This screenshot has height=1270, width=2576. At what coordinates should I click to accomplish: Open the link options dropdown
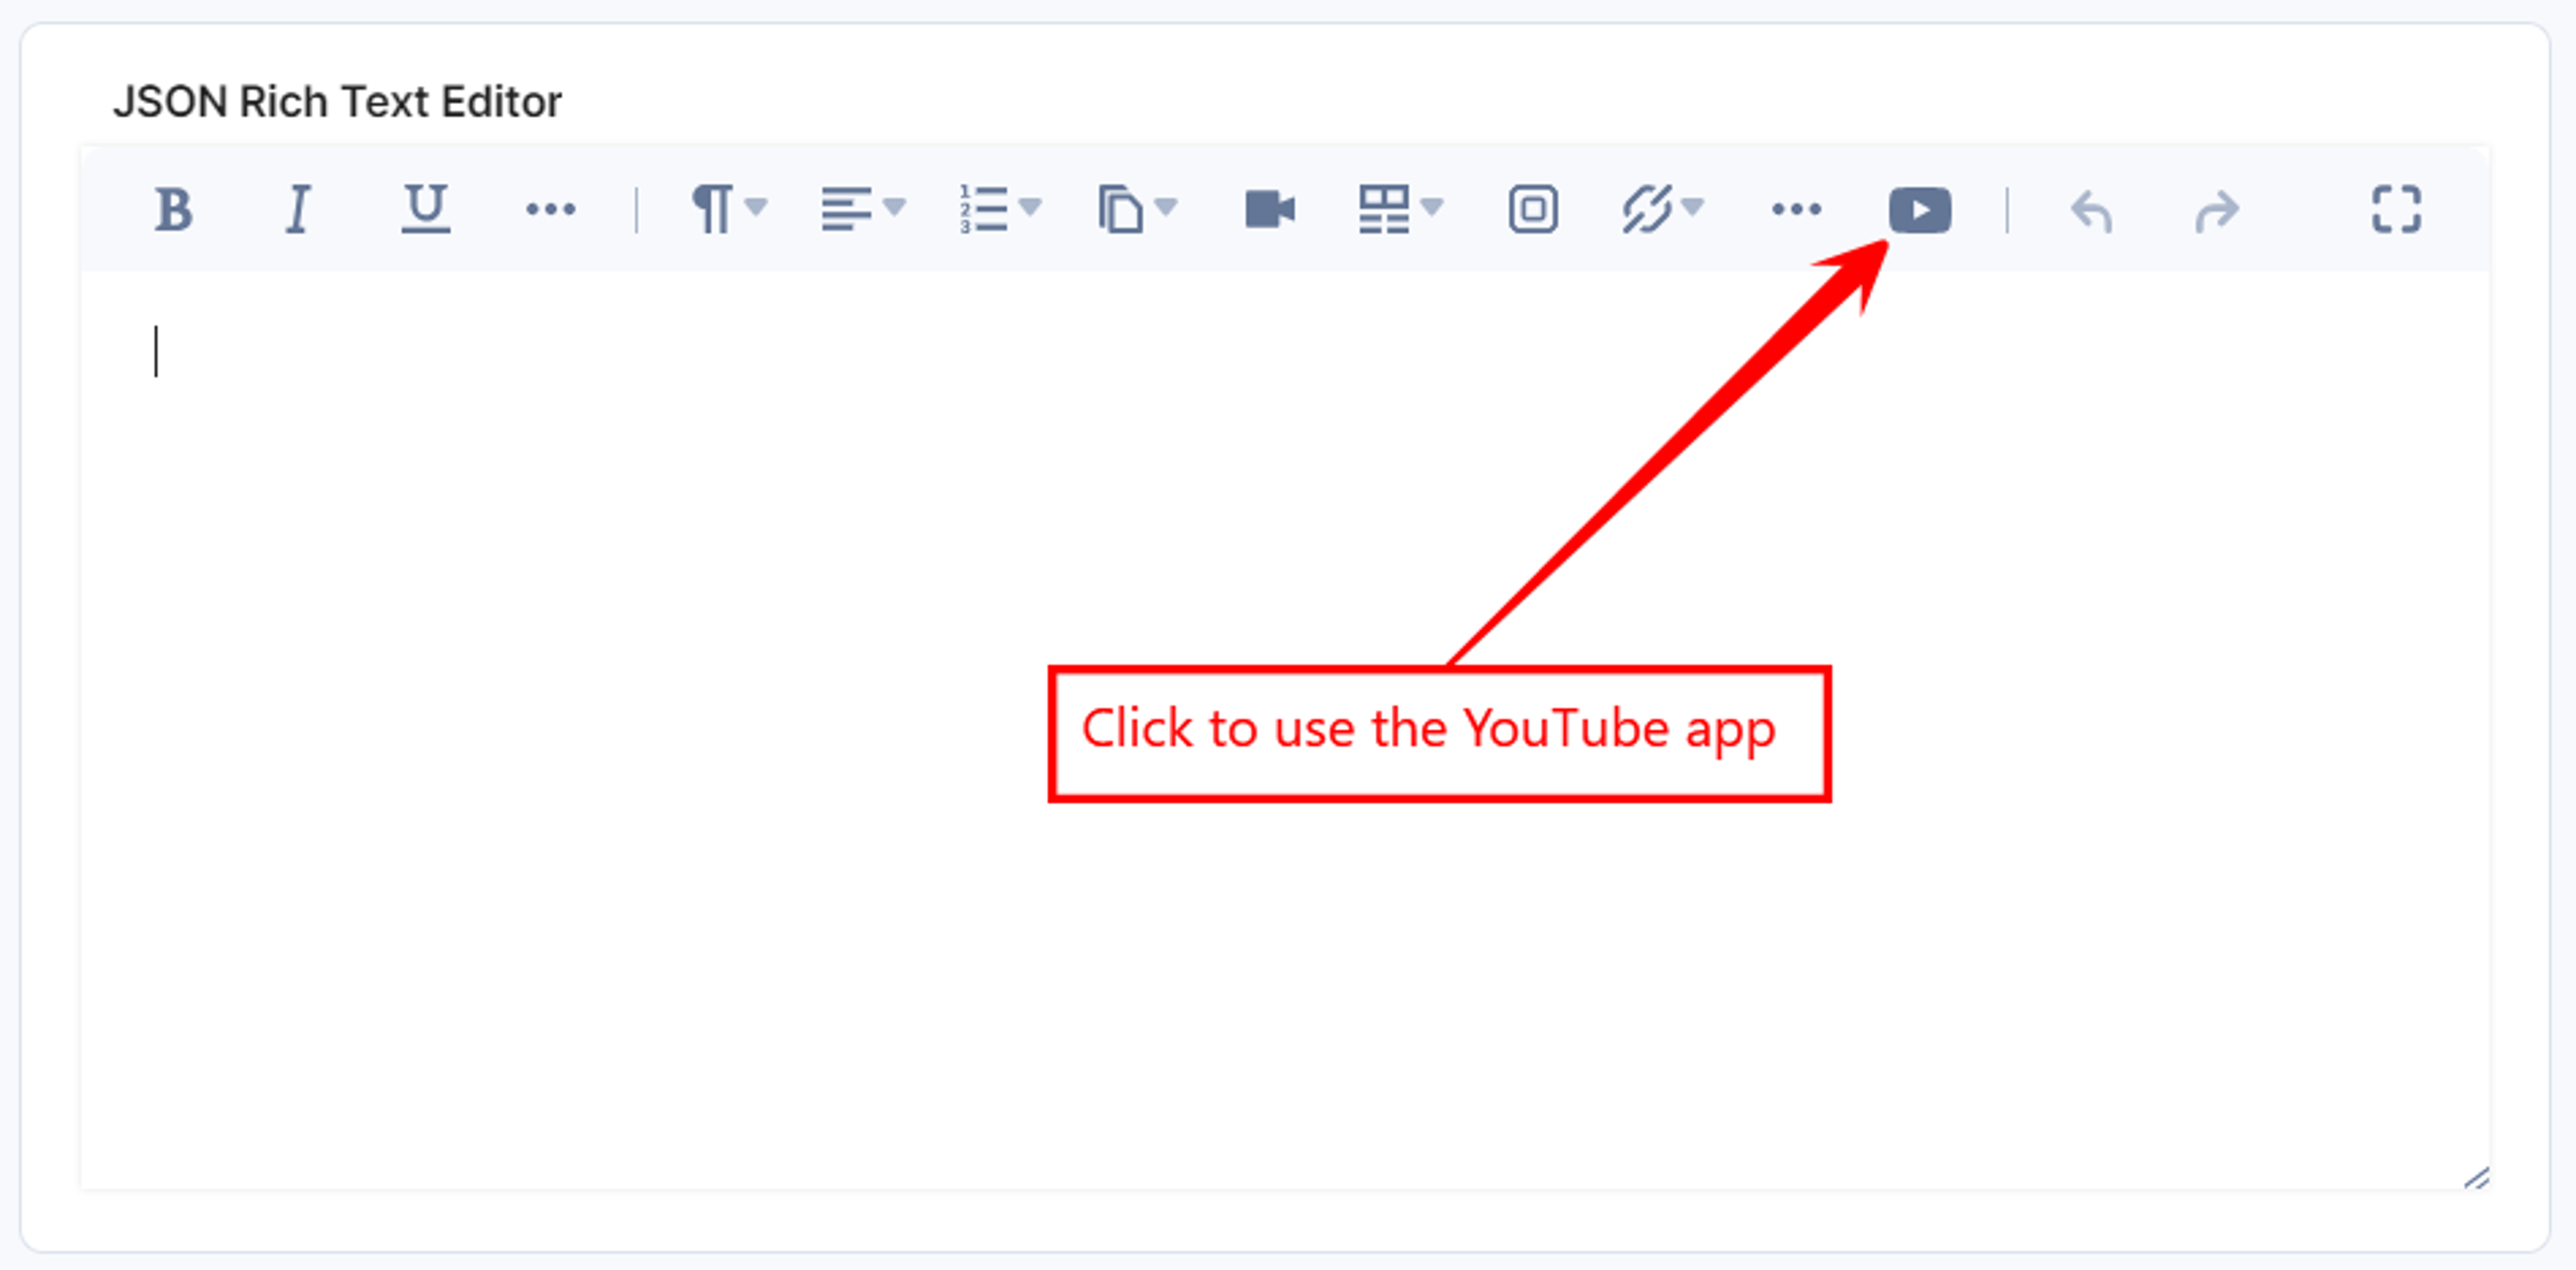(x=1662, y=210)
